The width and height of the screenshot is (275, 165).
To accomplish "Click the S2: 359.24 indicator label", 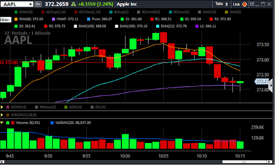I will (193, 19).
